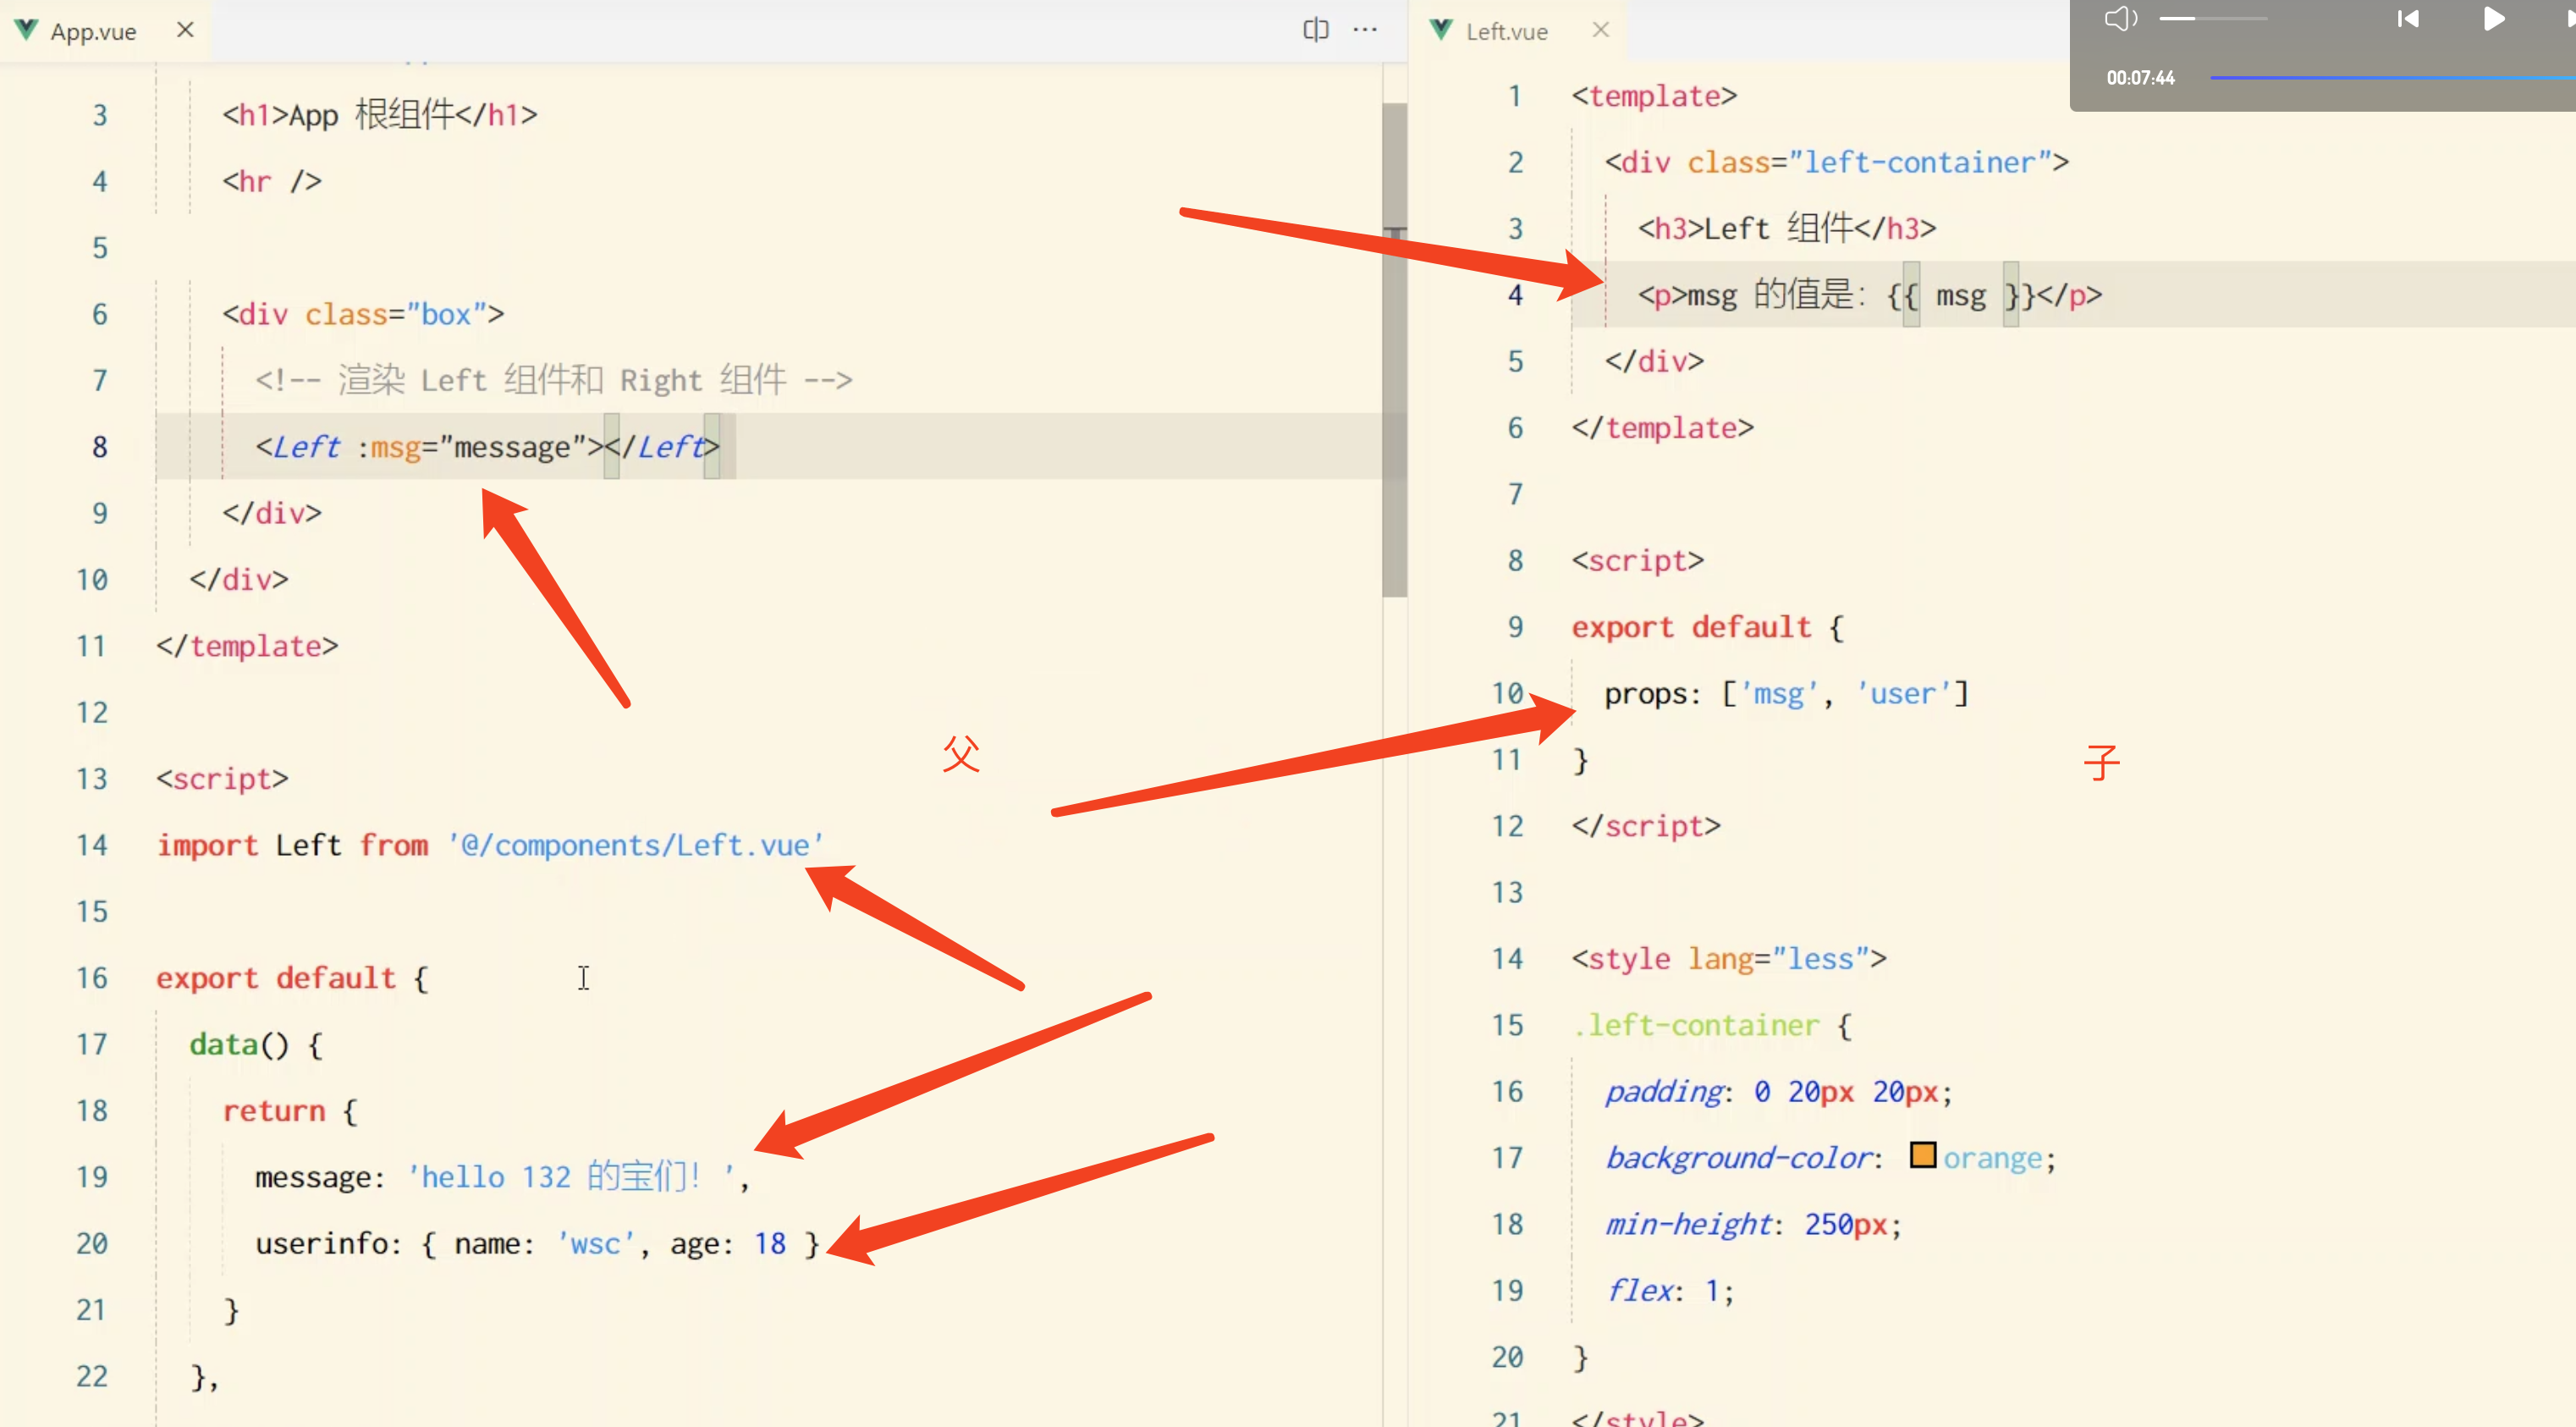Adjust the volume slider in player

(2212, 18)
